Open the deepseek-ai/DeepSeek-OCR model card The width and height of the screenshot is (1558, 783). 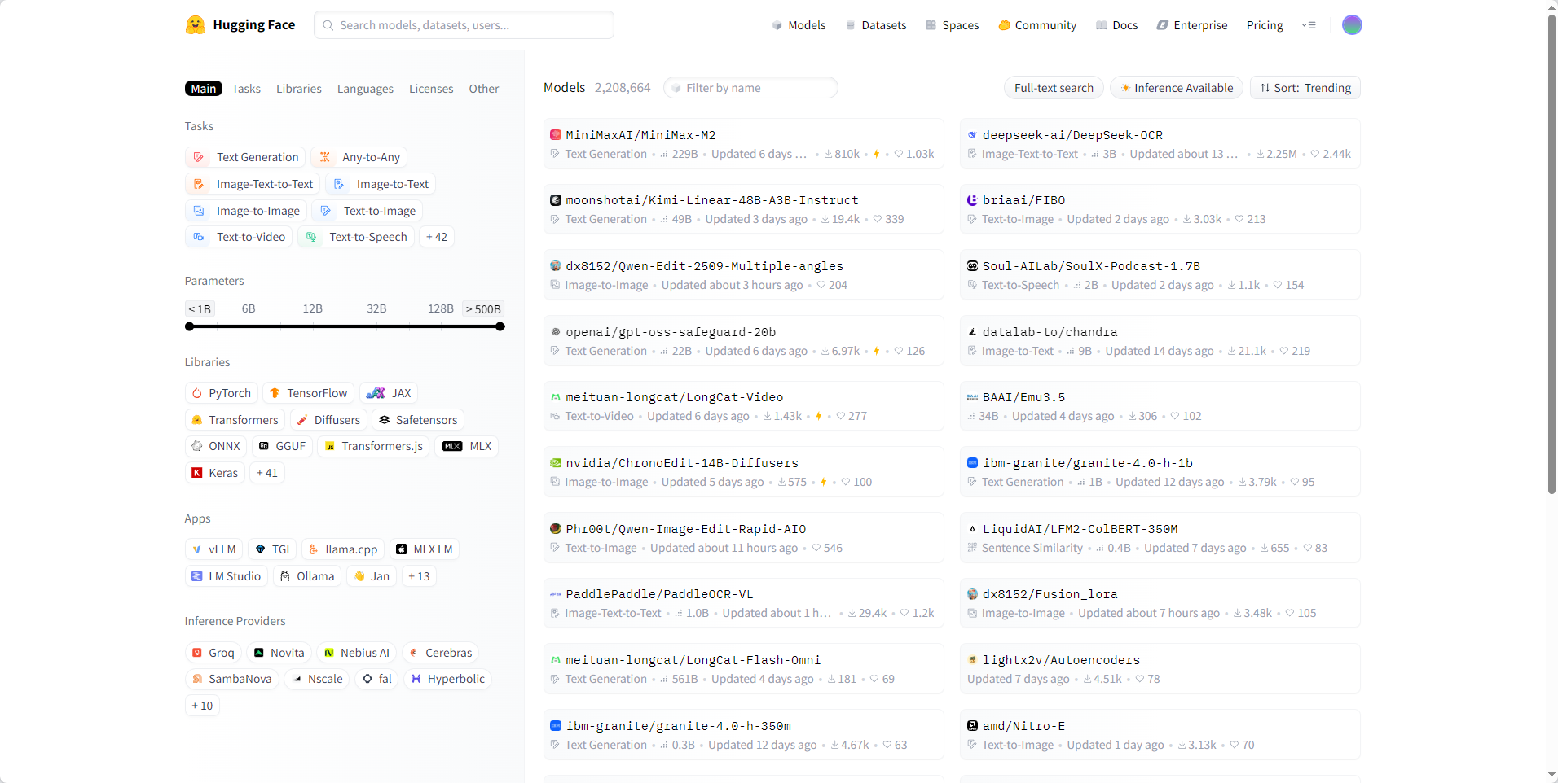coord(1160,144)
